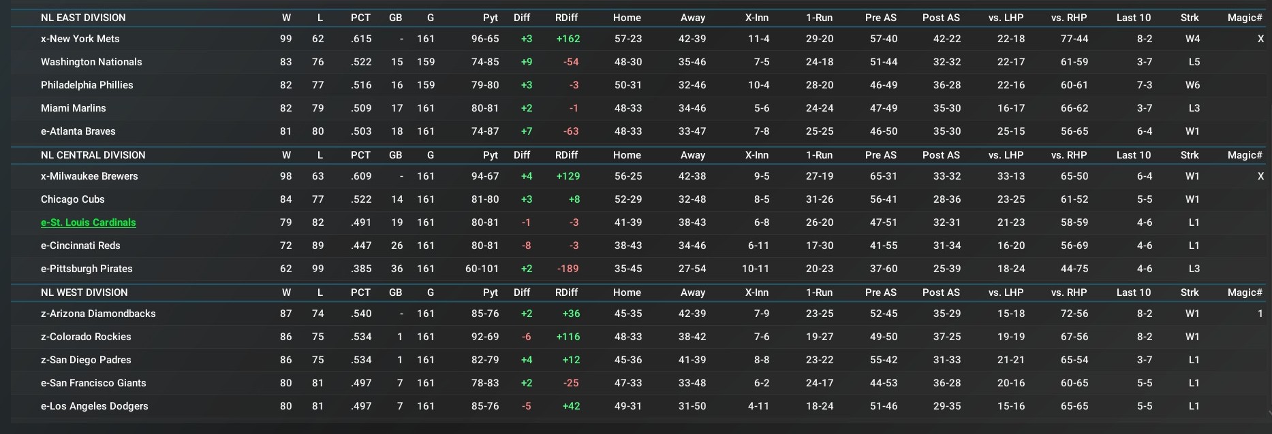Viewport: 1272px width, 434px height.
Task: Click the Washington Nationals team name
Action: coord(91,62)
